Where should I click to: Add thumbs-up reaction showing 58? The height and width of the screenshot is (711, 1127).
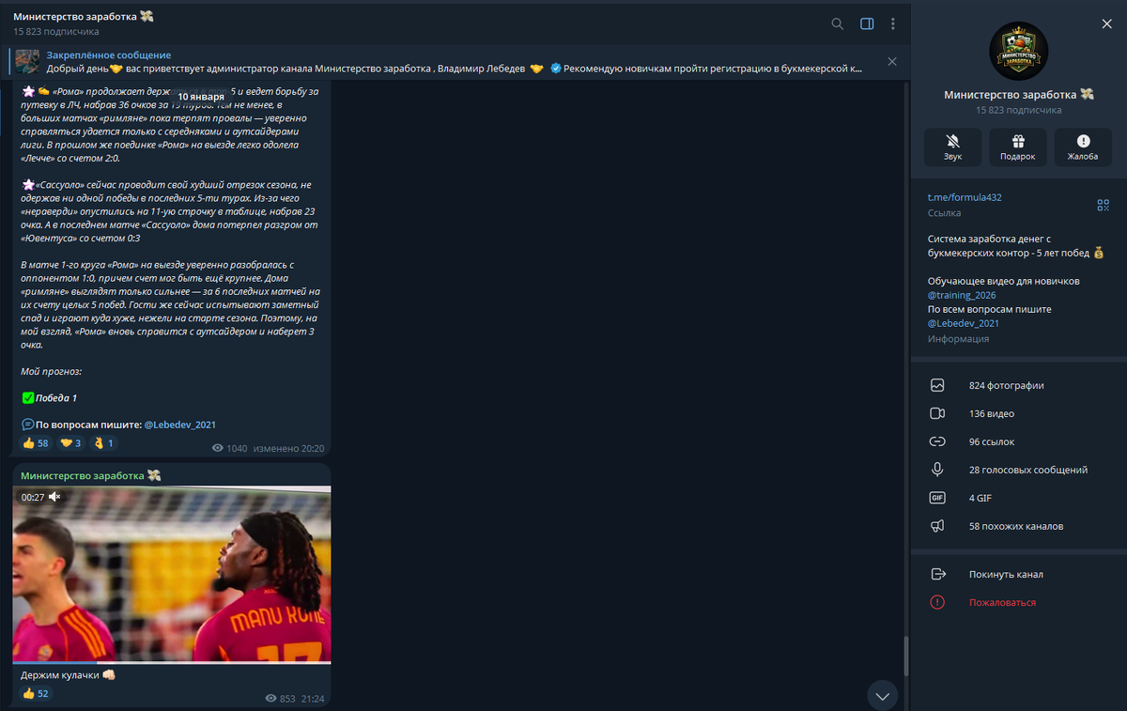pyautogui.click(x=36, y=443)
